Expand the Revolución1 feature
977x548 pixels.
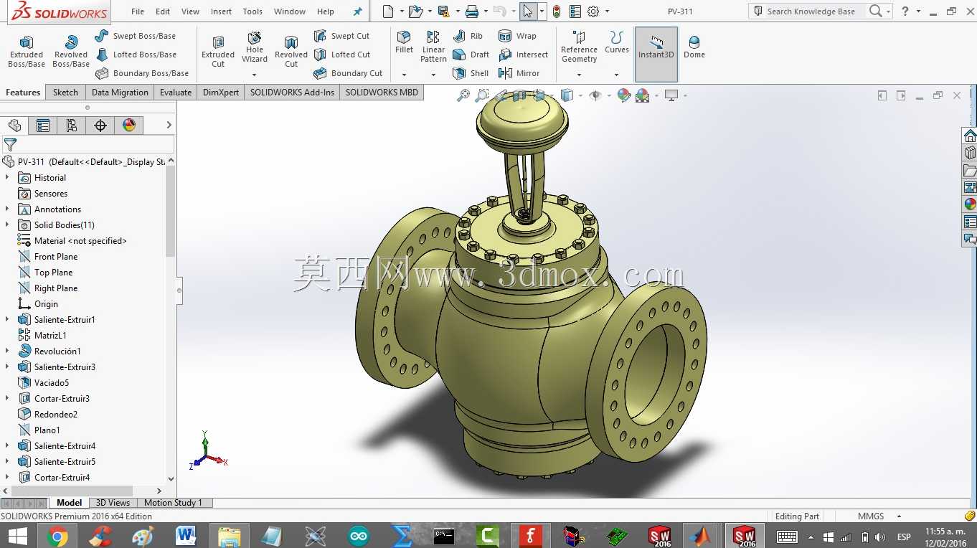7,351
